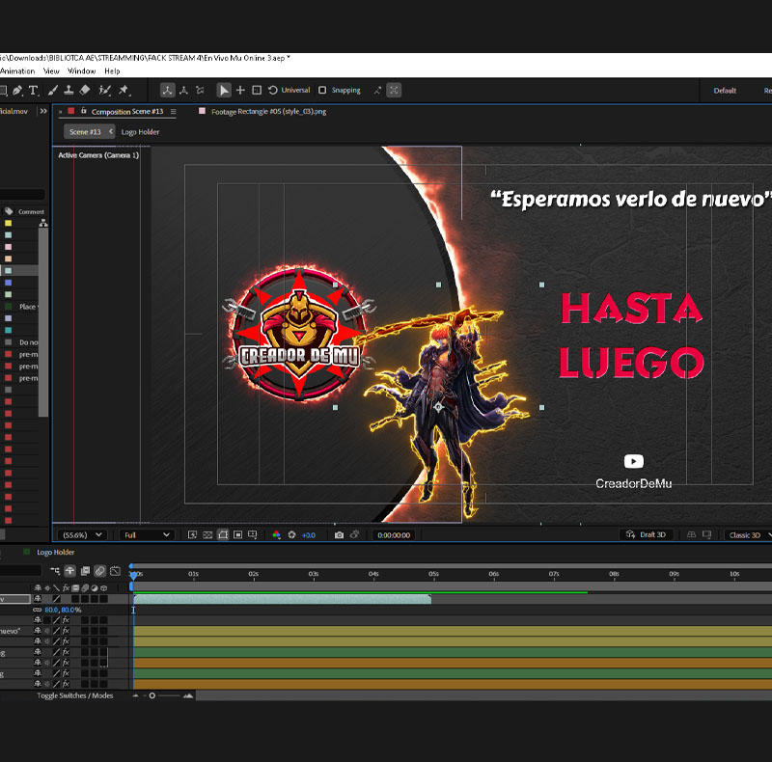Screen dimensions: 772x762
Task: Activate World Axis mode
Action: point(183,90)
